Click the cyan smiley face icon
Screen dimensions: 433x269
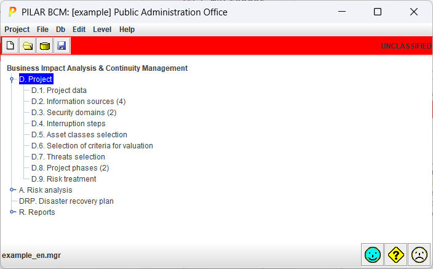click(372, 255)
